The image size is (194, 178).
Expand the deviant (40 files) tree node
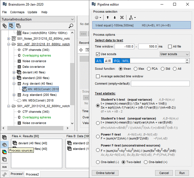[x=14, y=72]
